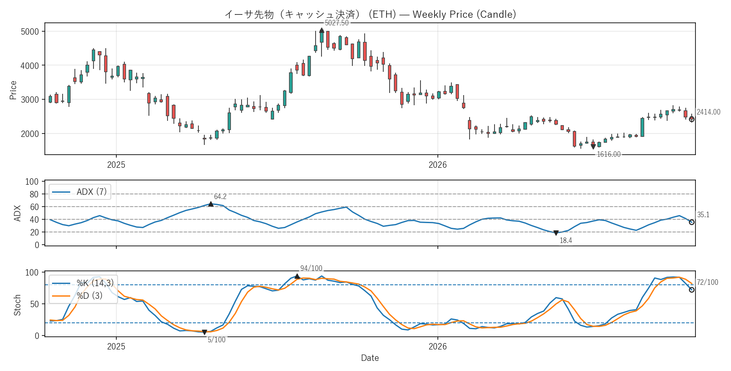Click the down-triangle marker on ADX low
This screenshot has width=731, height=371.
point(556,233)
